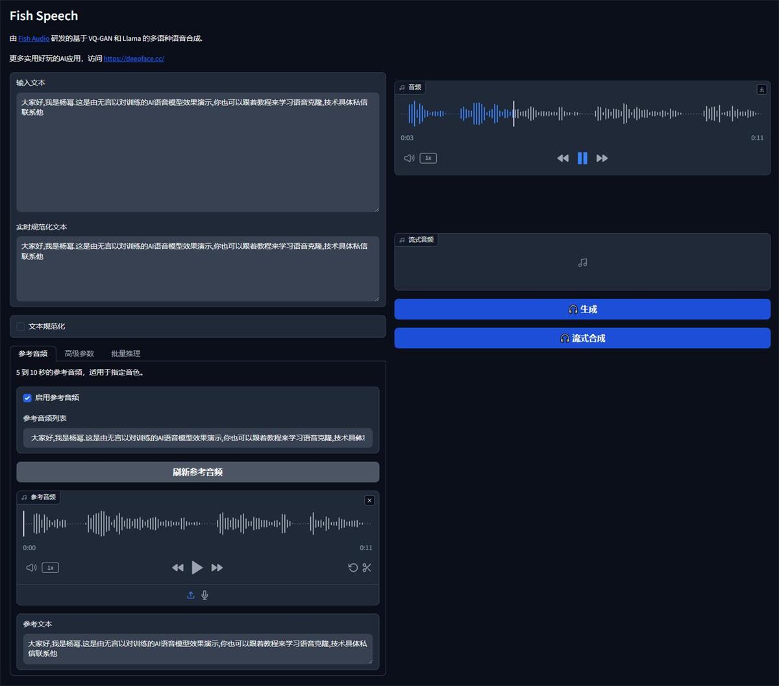Click into the 实时规范化文本 text area
The width and height of the screenshot is (779, 686).
coord(198,269)
